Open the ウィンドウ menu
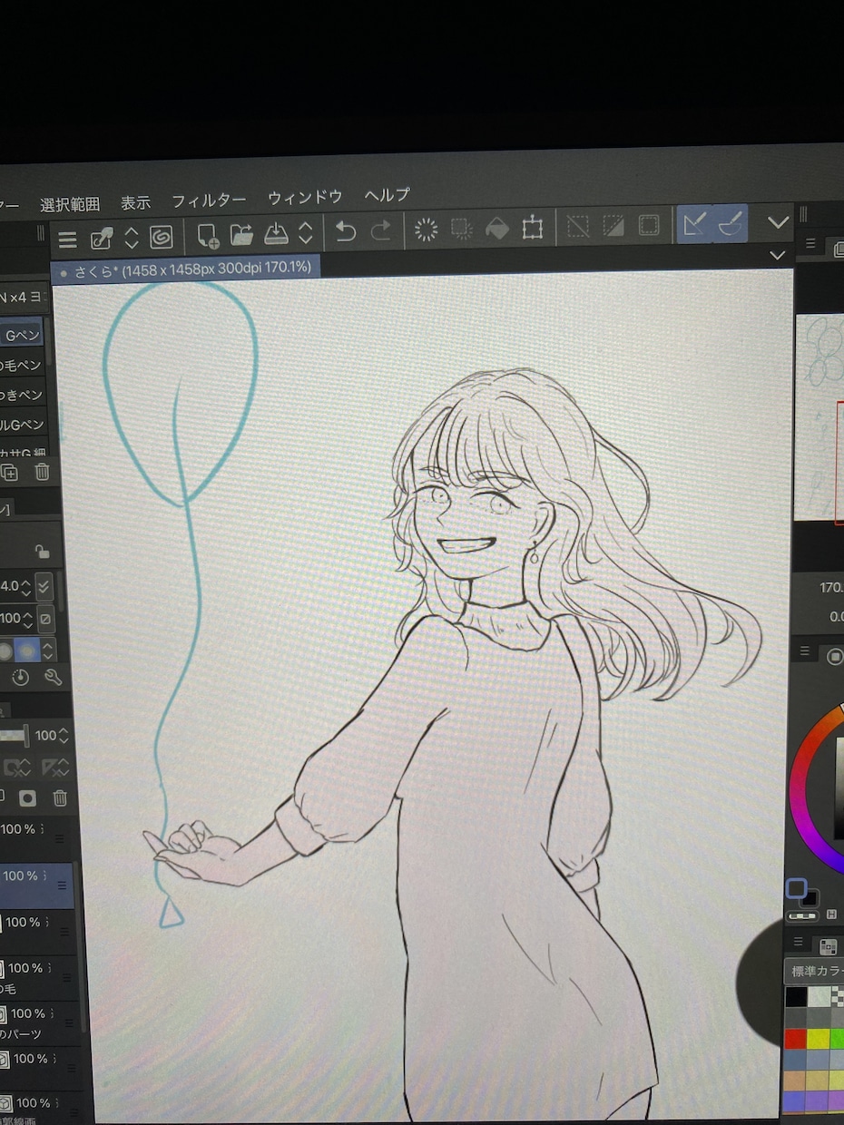 click(x=305, y=197)
